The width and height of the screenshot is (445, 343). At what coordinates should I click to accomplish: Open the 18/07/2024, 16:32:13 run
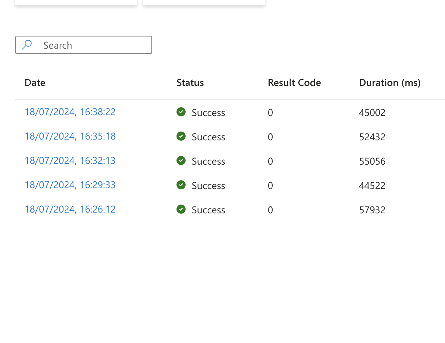click(70, 161)
